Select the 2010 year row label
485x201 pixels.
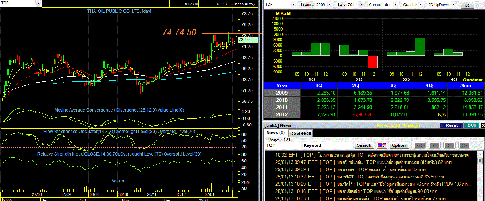[282, 100]
